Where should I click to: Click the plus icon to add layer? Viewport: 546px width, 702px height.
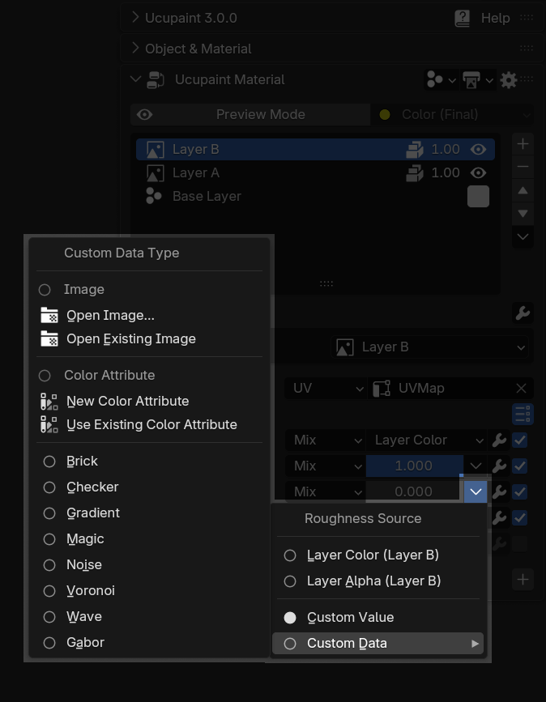click(523, 144)
